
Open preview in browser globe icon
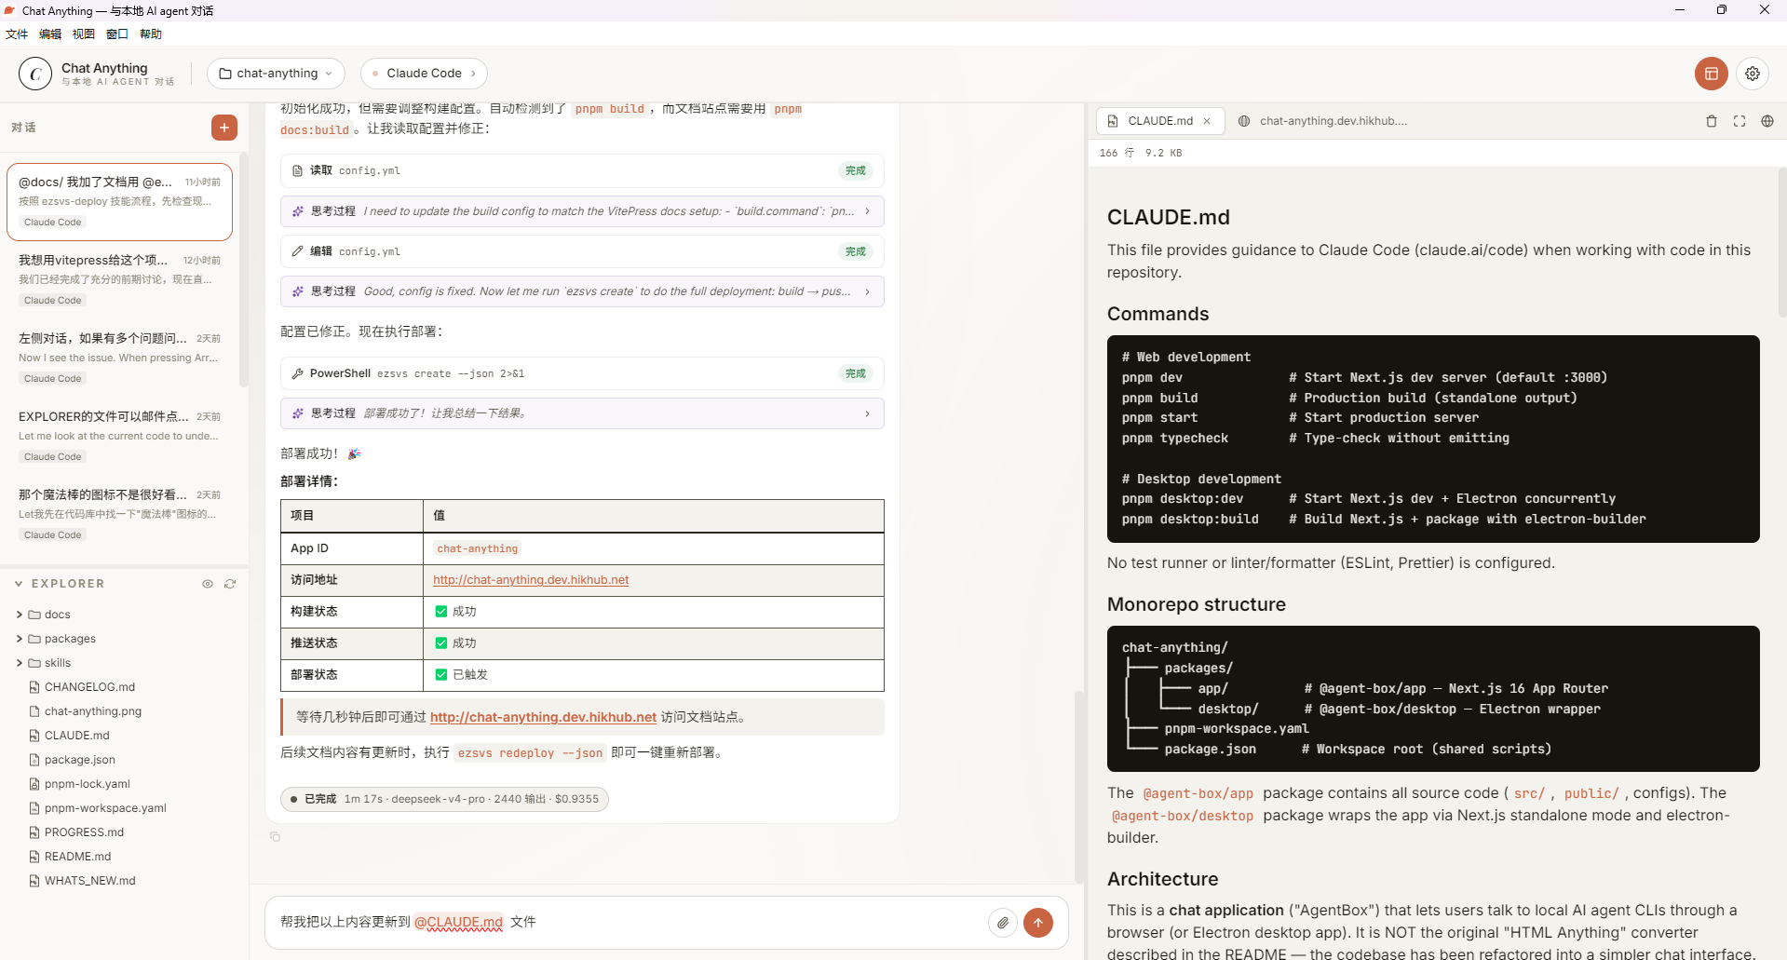[x=1767, y=121]
